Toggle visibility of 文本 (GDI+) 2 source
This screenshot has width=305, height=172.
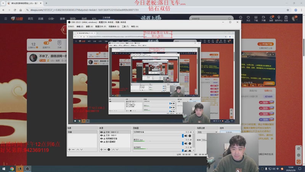pyautogui.click(x=101, y=132)
